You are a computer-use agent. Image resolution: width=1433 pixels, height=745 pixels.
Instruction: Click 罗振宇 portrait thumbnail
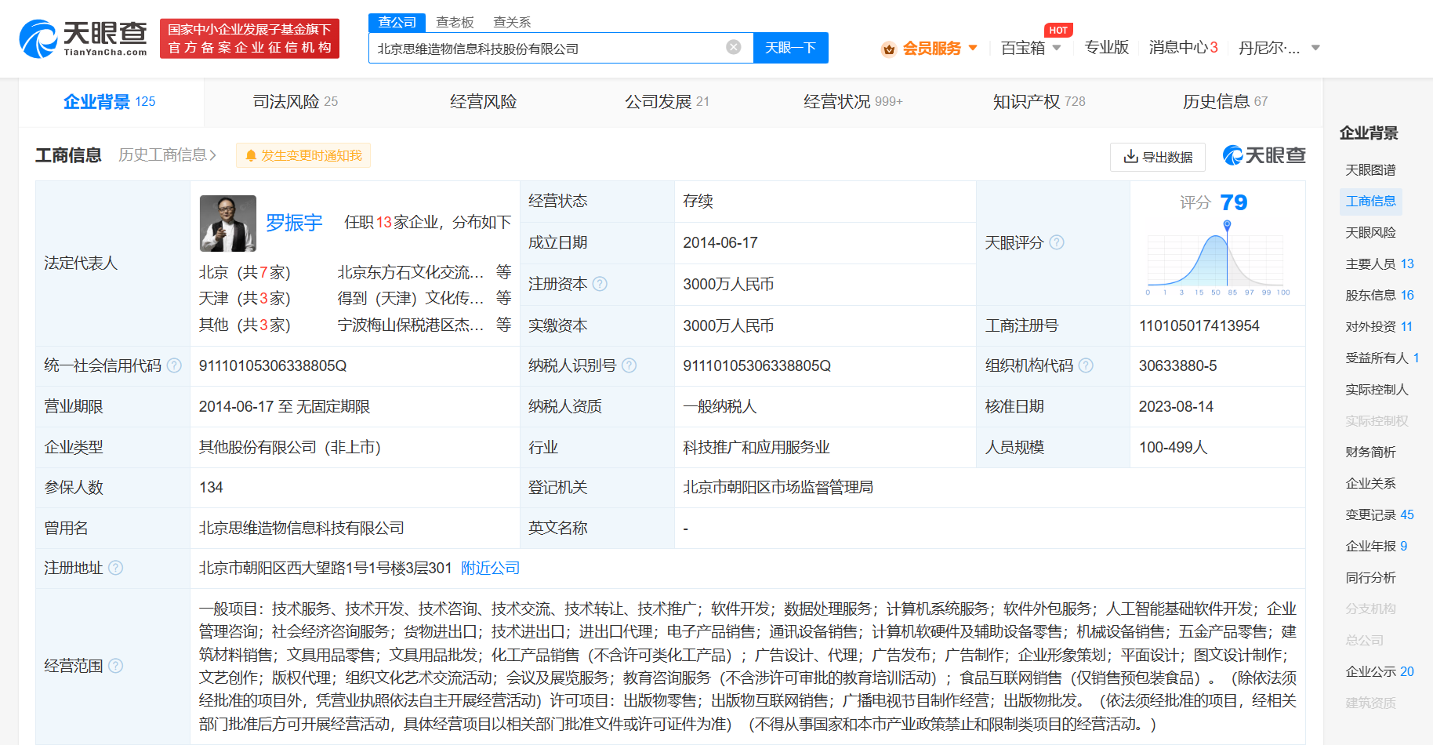tap(228, 223)
